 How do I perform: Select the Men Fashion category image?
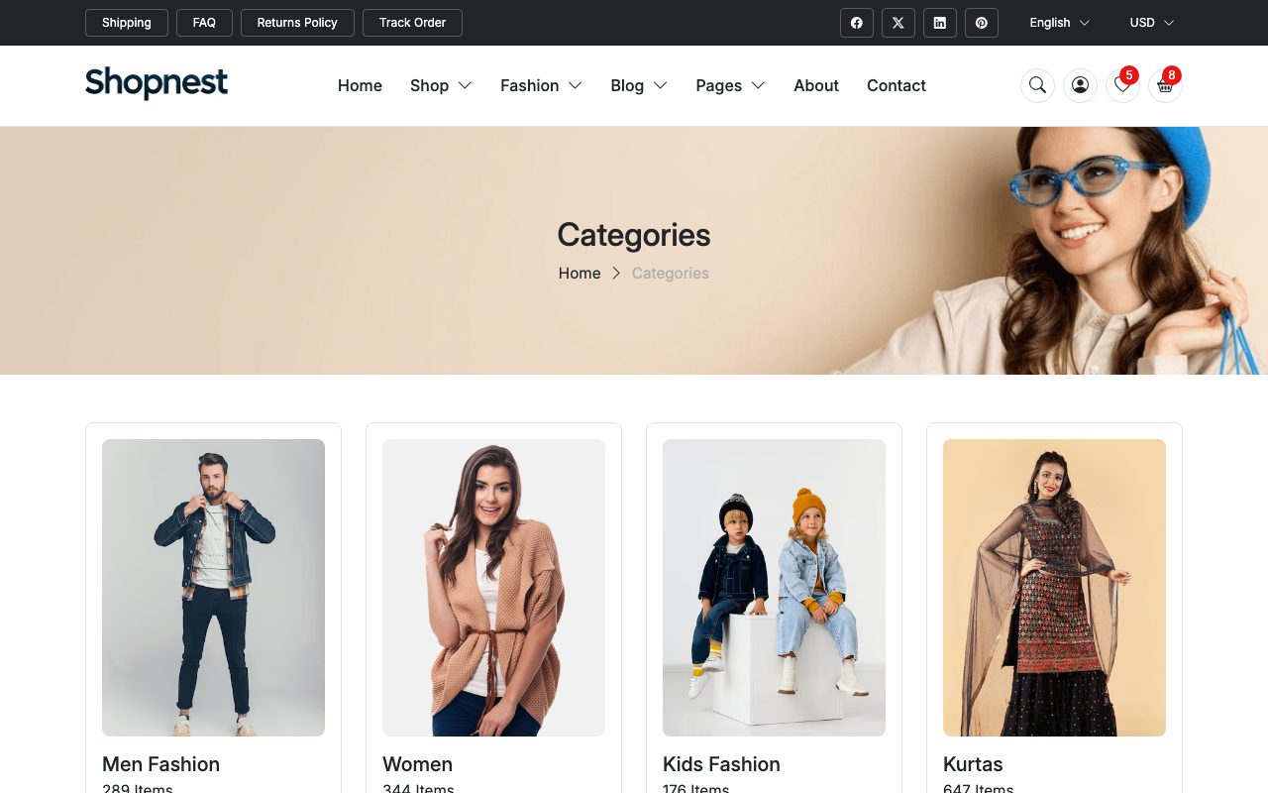point(213,588)
